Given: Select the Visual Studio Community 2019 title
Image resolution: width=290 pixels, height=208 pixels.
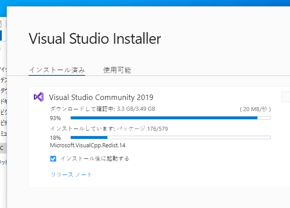Looking at the screenshot, I should coord(101,97).
